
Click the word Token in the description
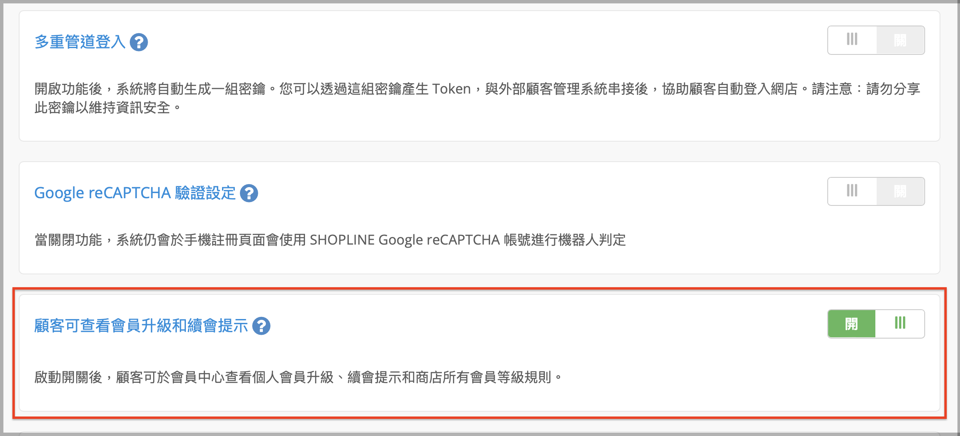tap(451, 89)
